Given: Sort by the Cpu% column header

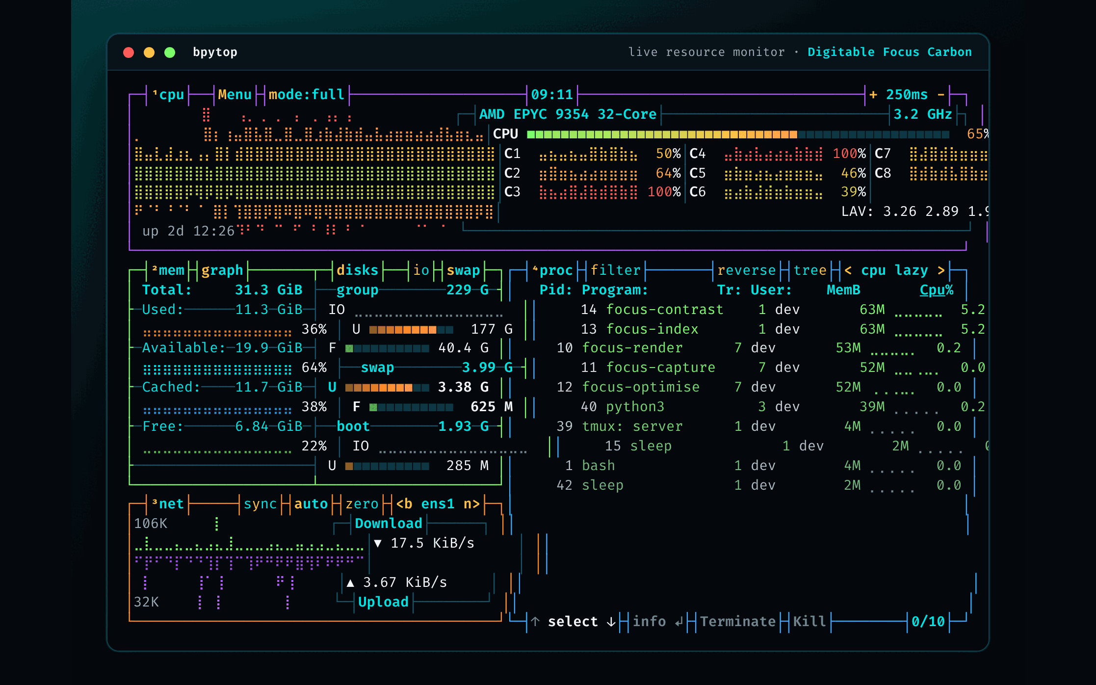Looking at the screenshot, I should point(936,290).
